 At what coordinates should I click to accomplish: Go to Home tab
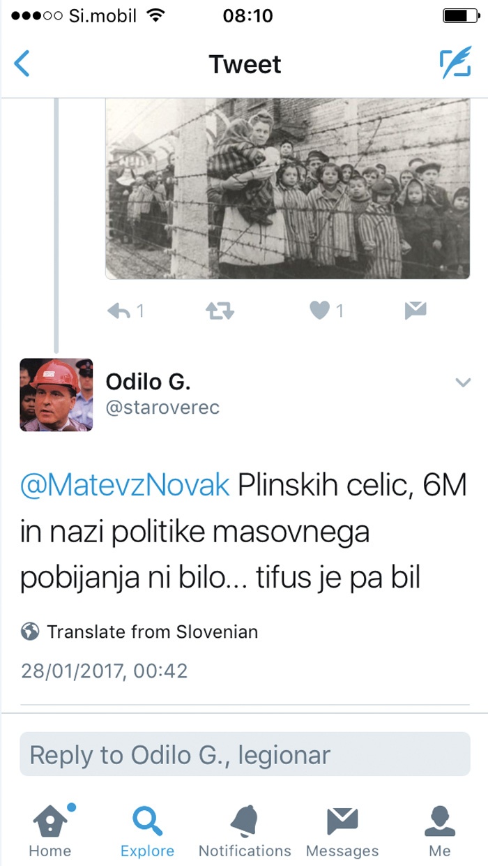click(50, 830)
